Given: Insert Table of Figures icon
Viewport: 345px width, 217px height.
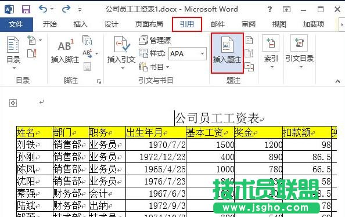Looking at the screenshot, I should (249, 40).
